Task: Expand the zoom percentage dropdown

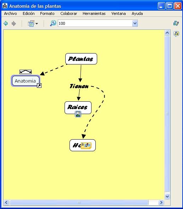Action: coord(135,23)
